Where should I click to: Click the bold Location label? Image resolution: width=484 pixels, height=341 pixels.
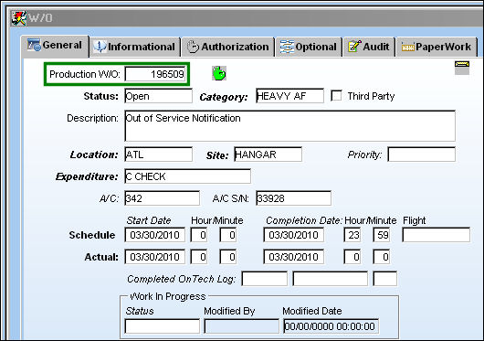pyautogui.click(x=94, y=155)
